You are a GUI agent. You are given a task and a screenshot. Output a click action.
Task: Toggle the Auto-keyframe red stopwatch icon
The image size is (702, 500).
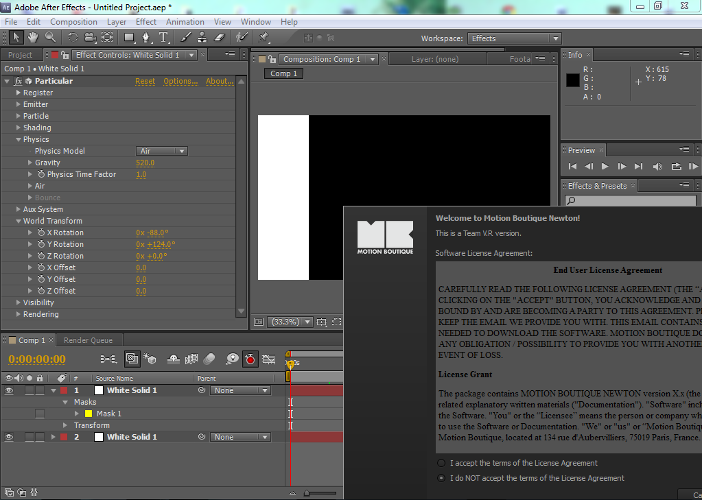pos(250,359)
